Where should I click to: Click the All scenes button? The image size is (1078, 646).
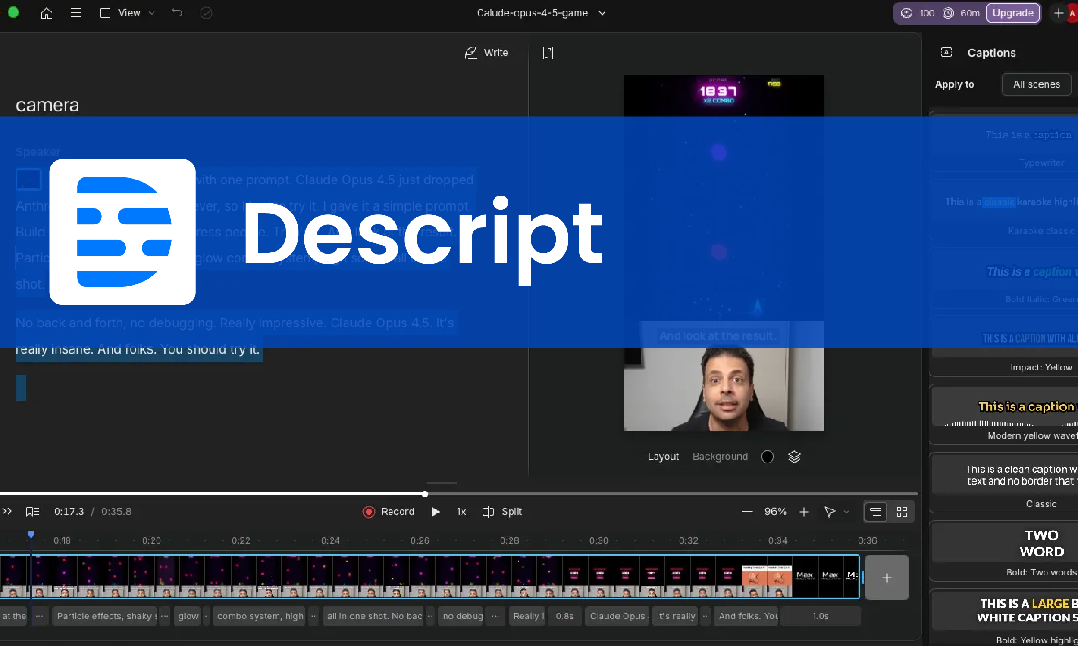point(1036,84)
